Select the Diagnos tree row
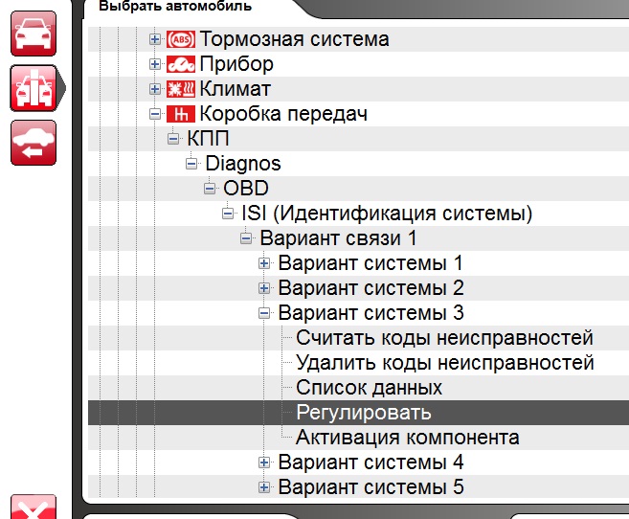 (x=243, y=164)
